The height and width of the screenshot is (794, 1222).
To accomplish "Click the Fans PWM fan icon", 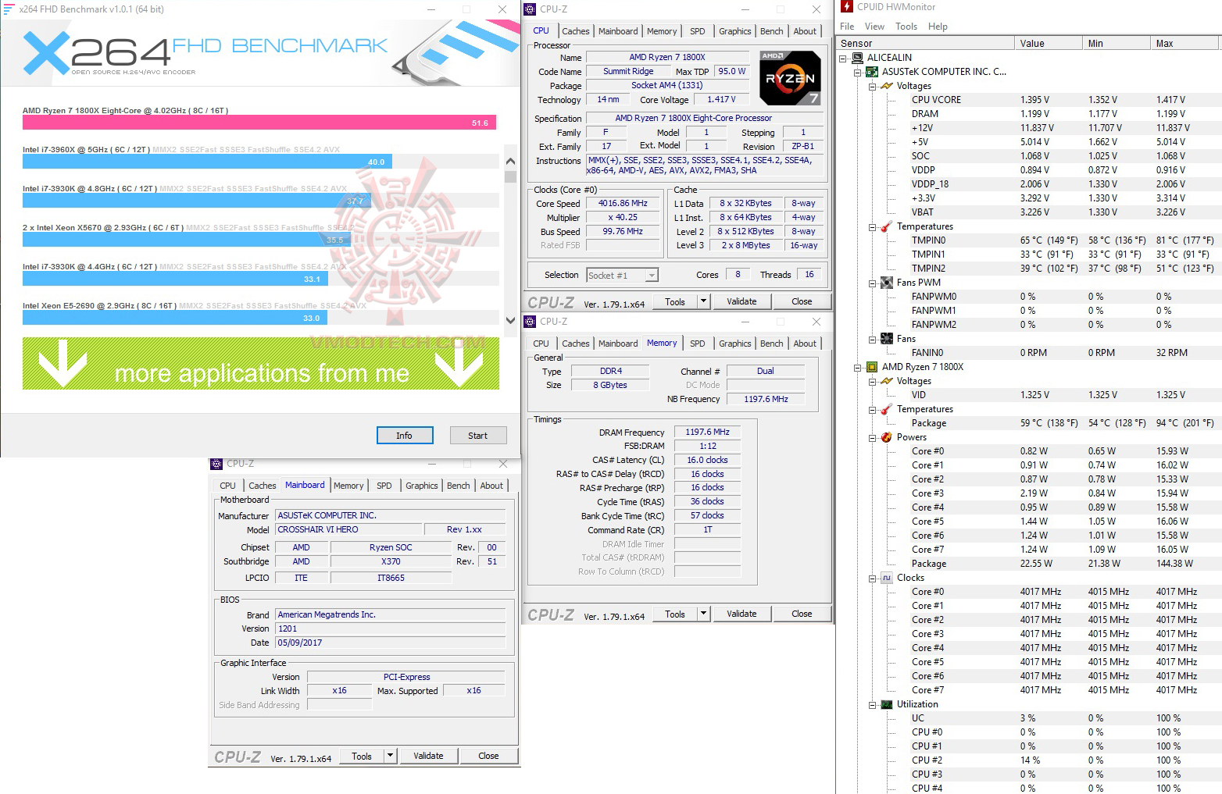I will (887, 283).
